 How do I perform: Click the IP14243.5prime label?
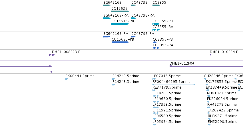coord(125,76)
